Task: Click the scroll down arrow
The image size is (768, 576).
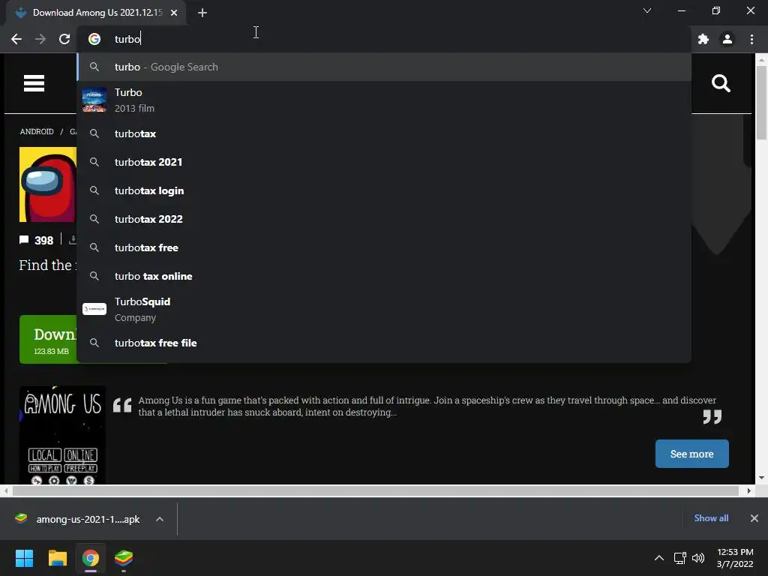Action: 761,478
